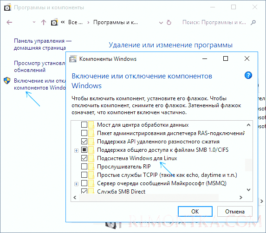Viewport: 266px width, 233px height.
Task: Select Подсистема Windows для Linux label
Action: pyautogui.click(x=137, y=158)
